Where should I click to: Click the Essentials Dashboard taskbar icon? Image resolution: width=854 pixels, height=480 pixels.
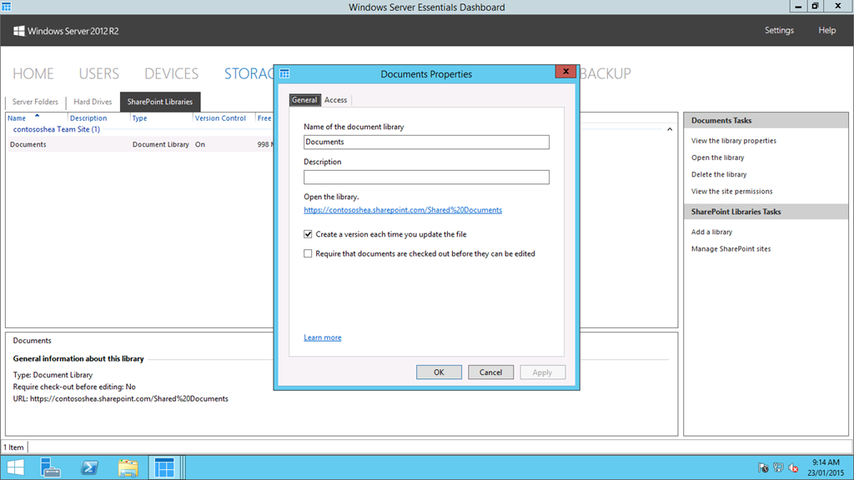pyautogui.click(x=164, y=467)
